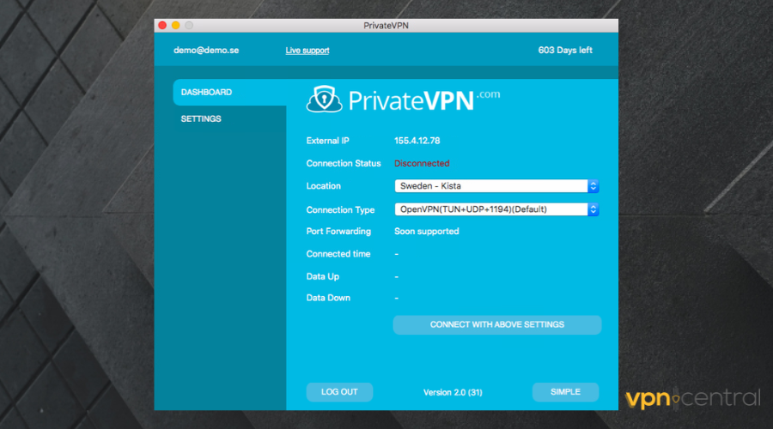Click the Data Down label

tap(328, 298)
